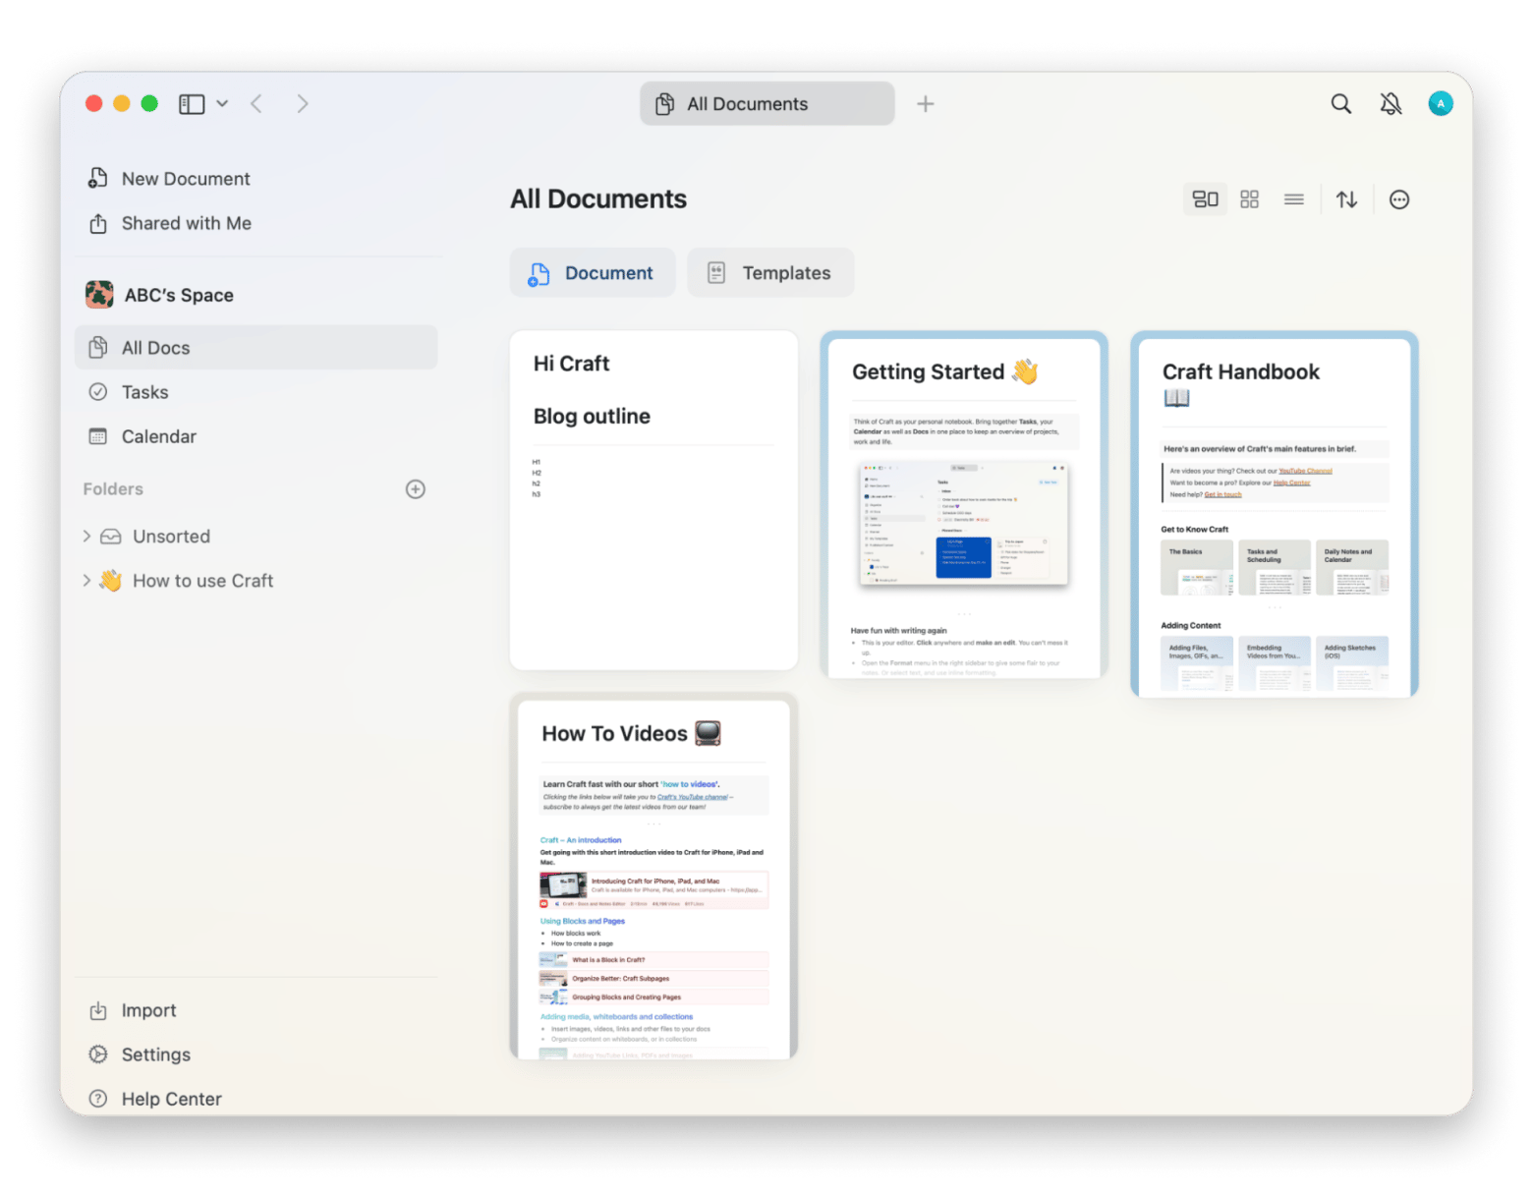
Task: Open a new tab with plus button
Action: coord(925,104)
